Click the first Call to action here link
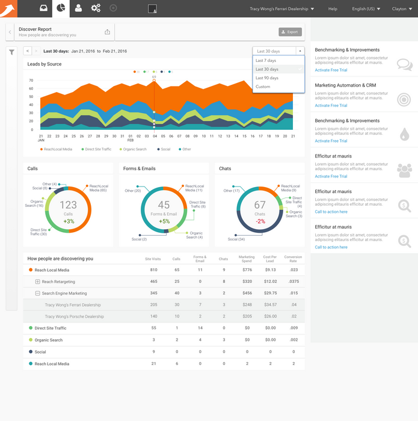The width and height of the screenshot is (418, 421). 331,212
